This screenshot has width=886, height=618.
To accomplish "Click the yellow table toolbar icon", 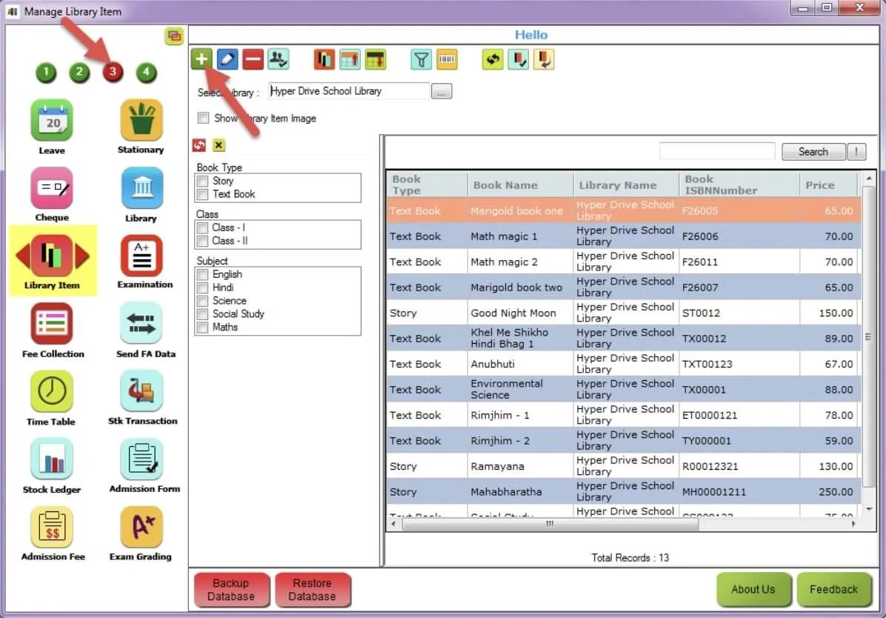I will click(375, 59).
